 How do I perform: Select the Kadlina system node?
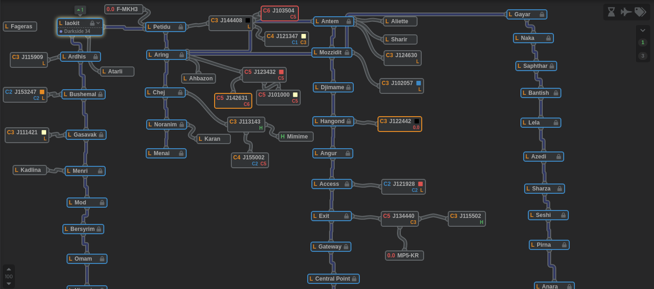pos(30,170)
